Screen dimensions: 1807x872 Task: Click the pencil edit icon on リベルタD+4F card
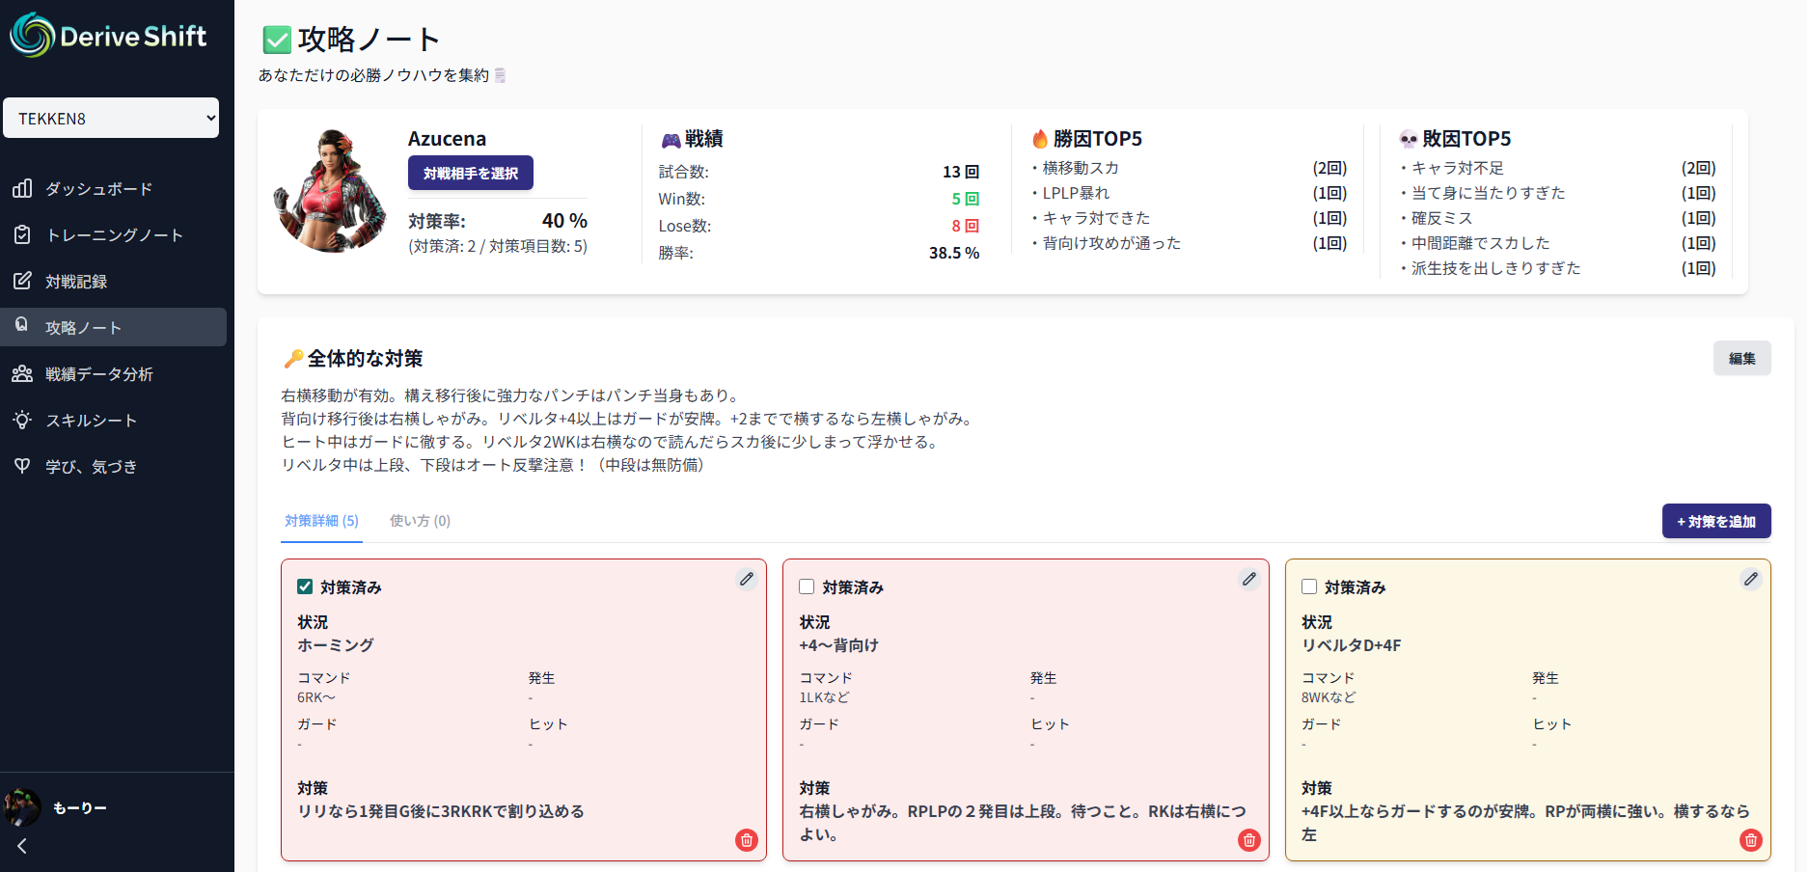[x=1750, y=579]
